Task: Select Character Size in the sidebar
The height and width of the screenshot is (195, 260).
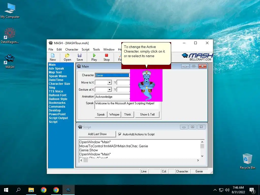Action: (x=59, y=84)
